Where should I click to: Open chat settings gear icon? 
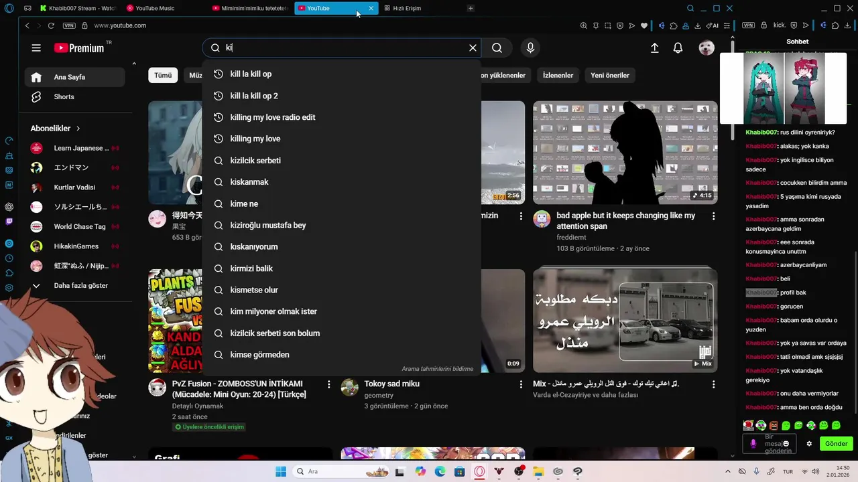(x=809, y=444)
